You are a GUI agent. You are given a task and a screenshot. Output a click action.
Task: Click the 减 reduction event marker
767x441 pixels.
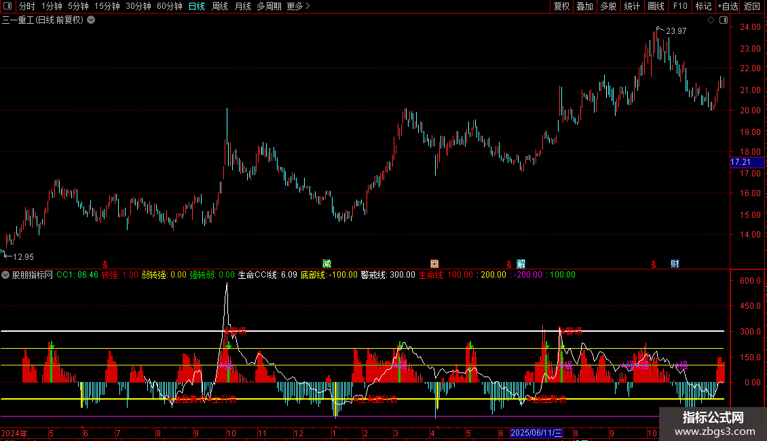click(x=326, y=264)
